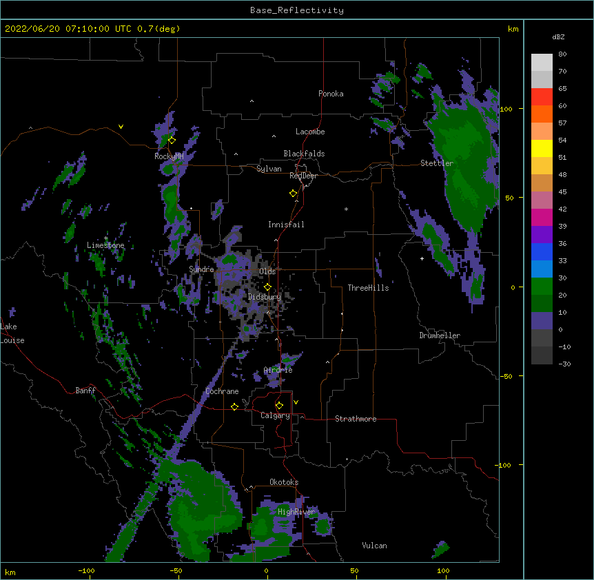The image size is (594, 580).
Task: Select the yellow diamond marker beside Olds
Action: (x=267, y=287)
